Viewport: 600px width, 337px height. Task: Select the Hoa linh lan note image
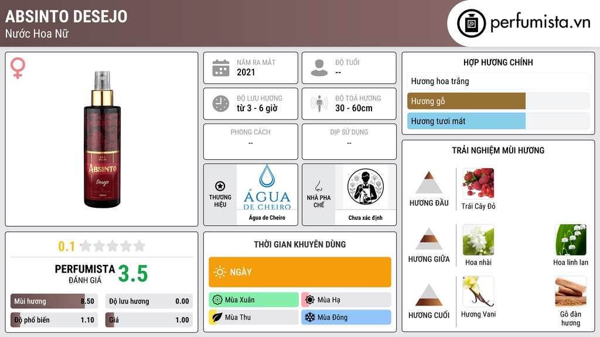point(571,239)
